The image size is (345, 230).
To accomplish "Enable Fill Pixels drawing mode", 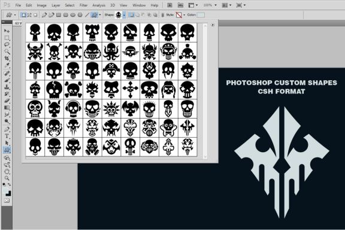I will (x=35, y=15).
